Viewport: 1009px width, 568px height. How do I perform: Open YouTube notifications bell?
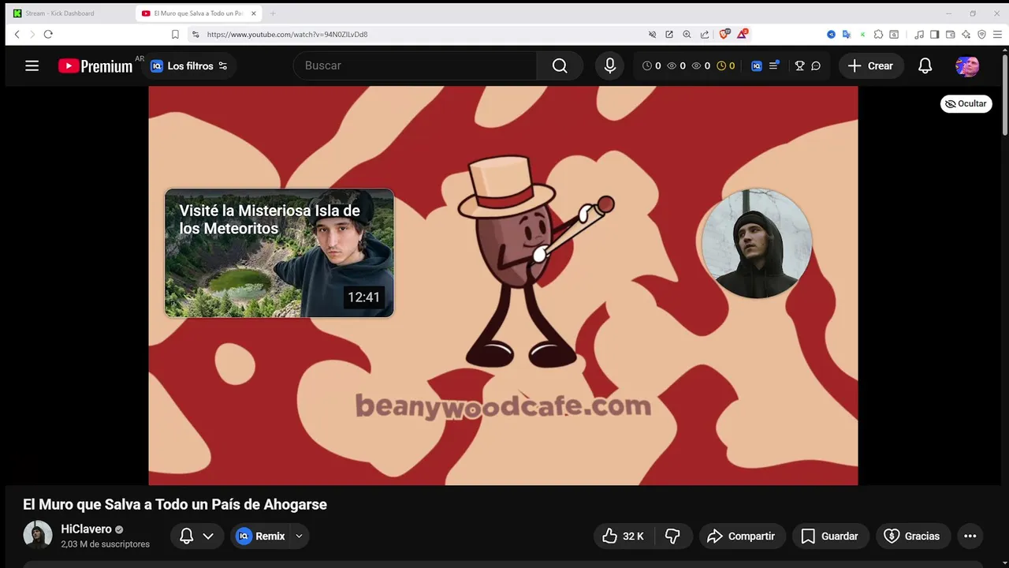pyautogui.click(x=925, y=66)
